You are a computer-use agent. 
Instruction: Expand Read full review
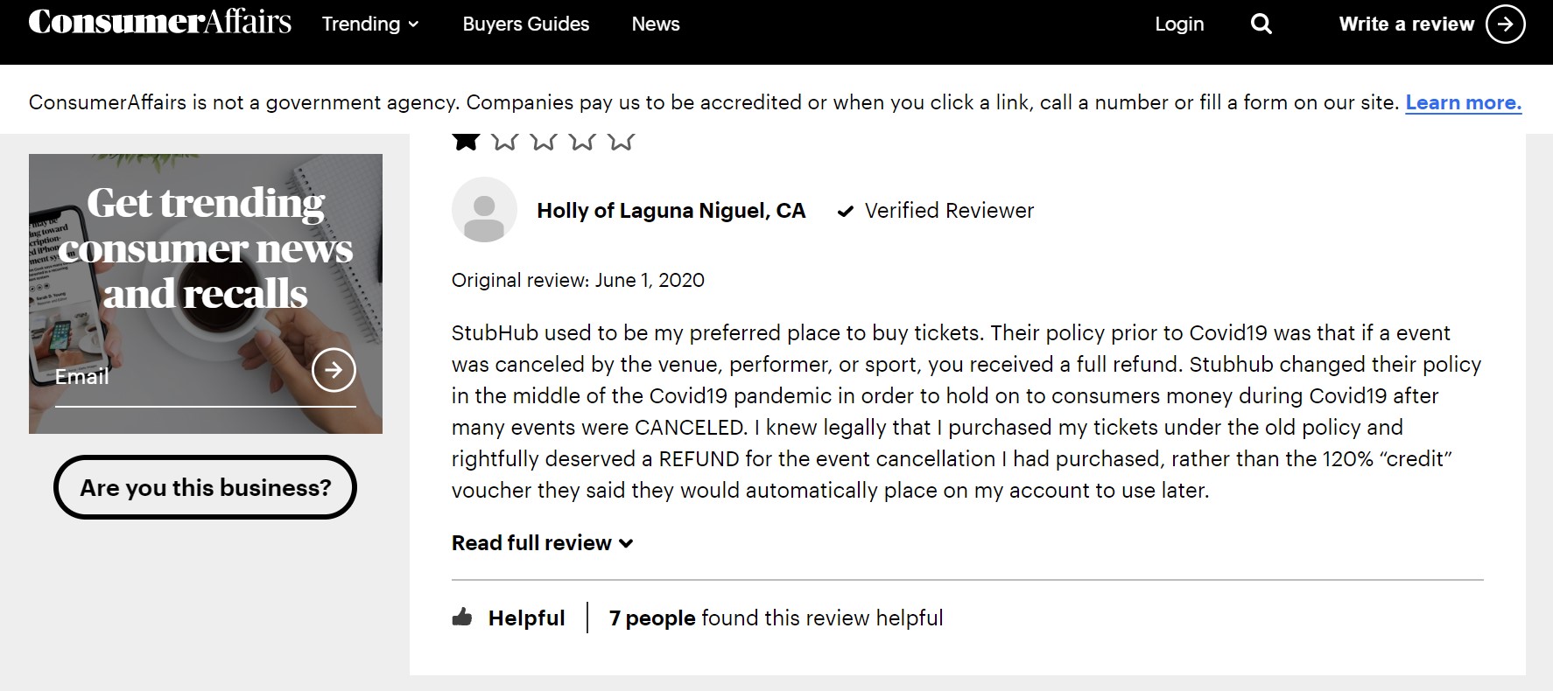point(542,543)
